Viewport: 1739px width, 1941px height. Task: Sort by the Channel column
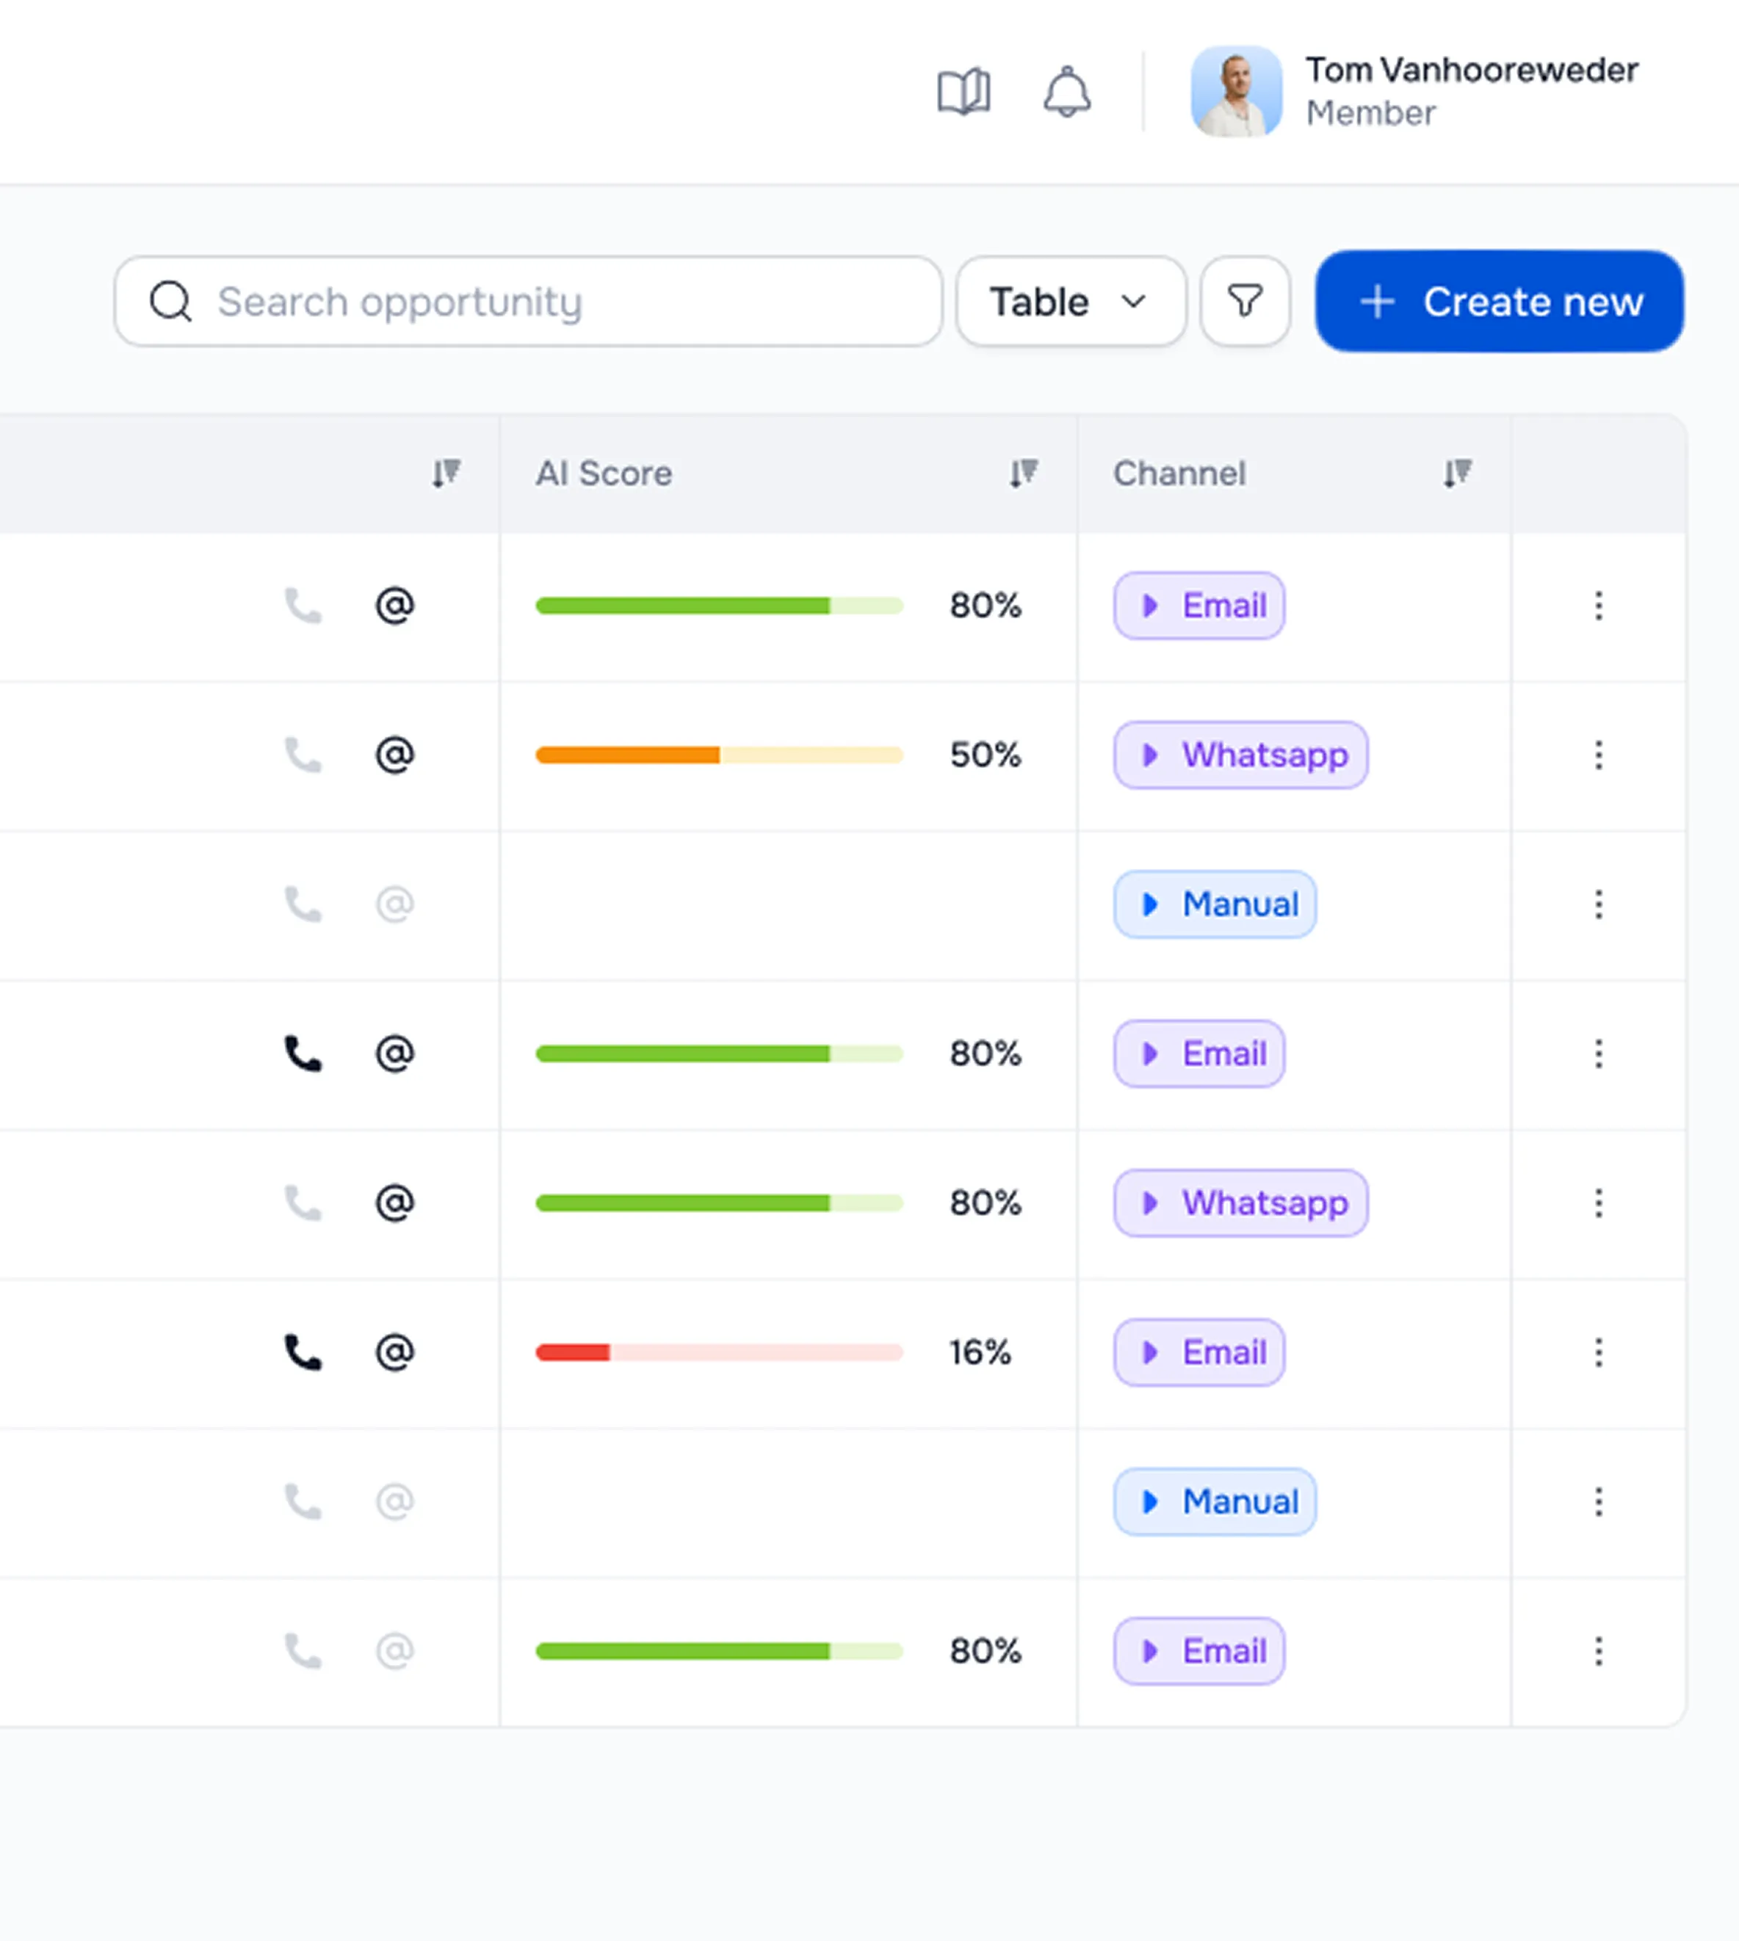(1457, 474)
